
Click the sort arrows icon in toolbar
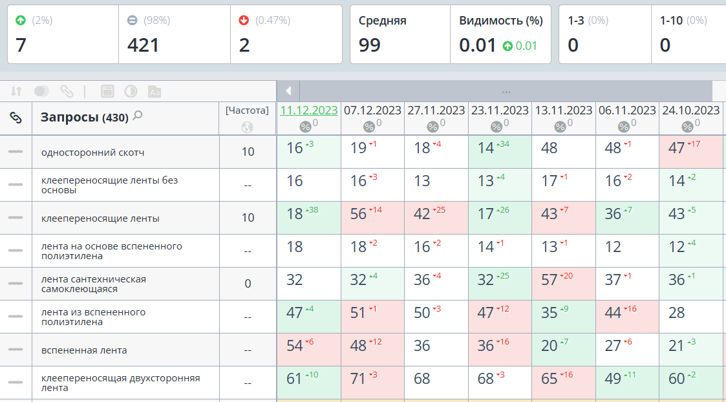pyautogui.click(x=16, y=91)
